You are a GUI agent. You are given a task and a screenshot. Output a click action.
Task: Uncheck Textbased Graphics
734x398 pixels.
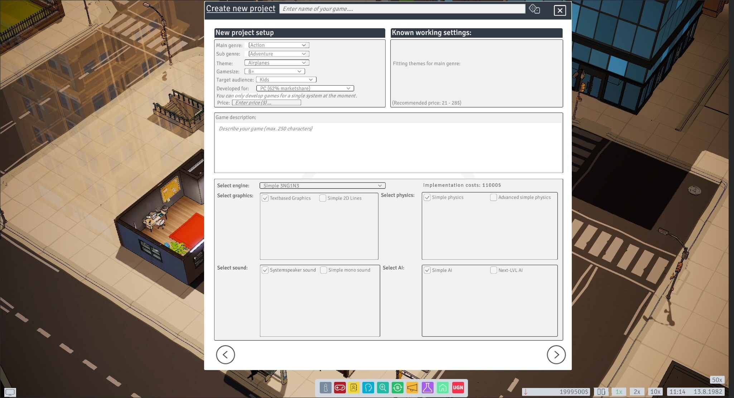click(265, 198)
